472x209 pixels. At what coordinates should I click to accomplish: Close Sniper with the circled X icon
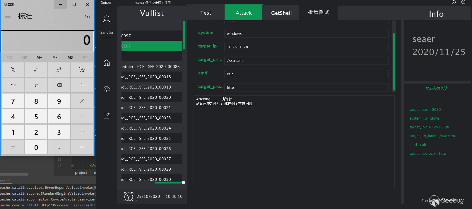[x=463, y=2]
